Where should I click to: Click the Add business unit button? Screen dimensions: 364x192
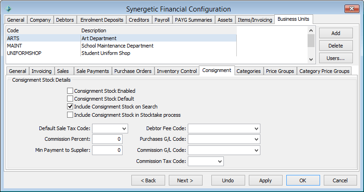click(336, 33)
